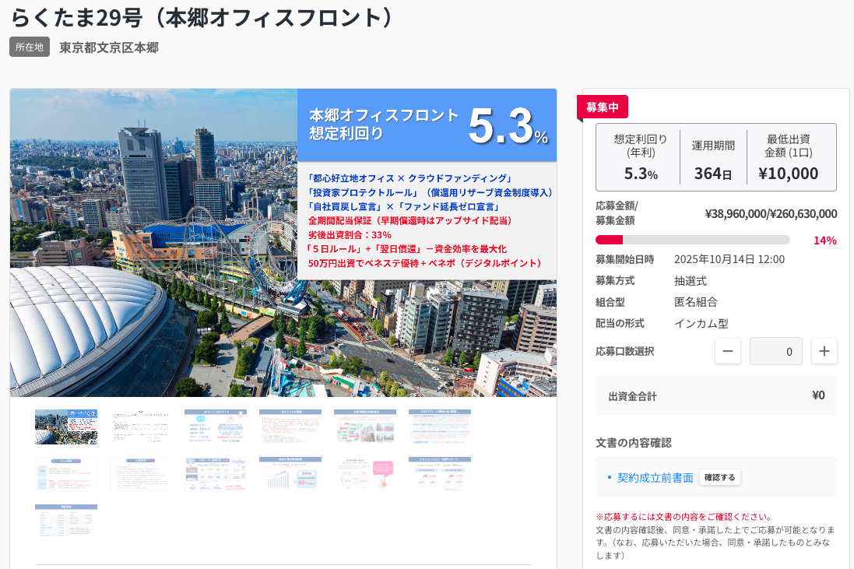This screenshot has height=569, width=854.
Task: Click the 東京都文京区本郷 address text
Action: (109, 47)
